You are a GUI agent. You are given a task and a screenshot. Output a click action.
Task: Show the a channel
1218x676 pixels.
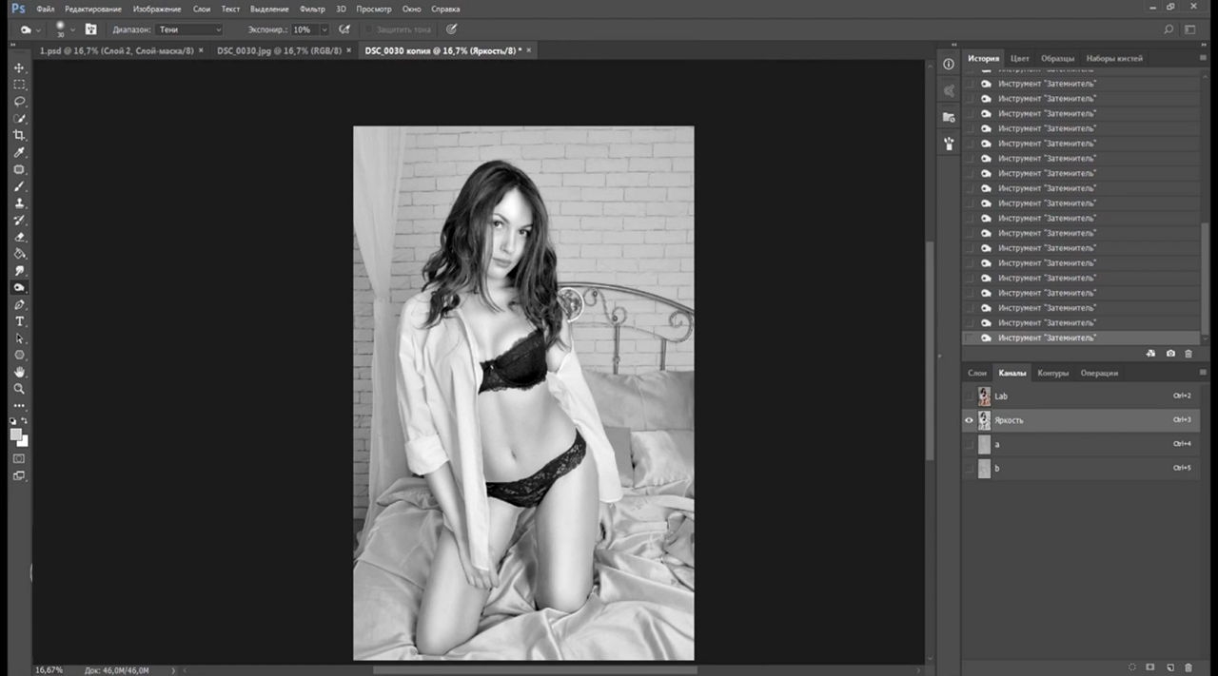[970, 444]
